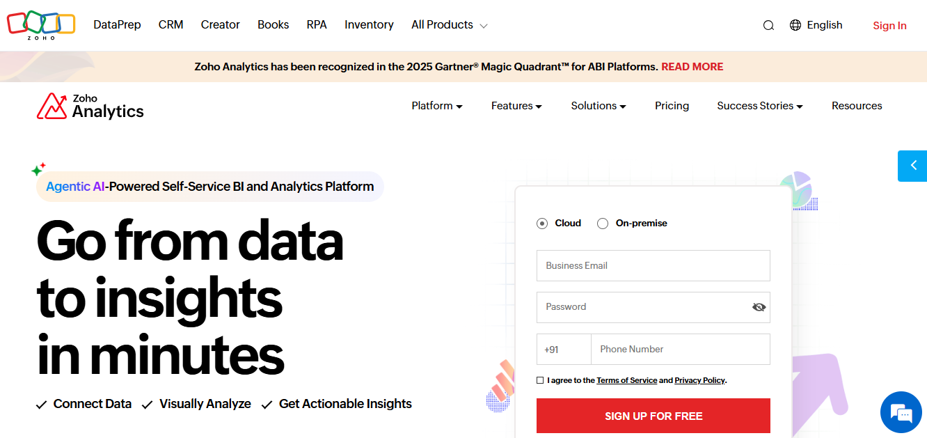
Task: Open the +91 country code selector
Action: pyautogui.click(x=564, y=349)
